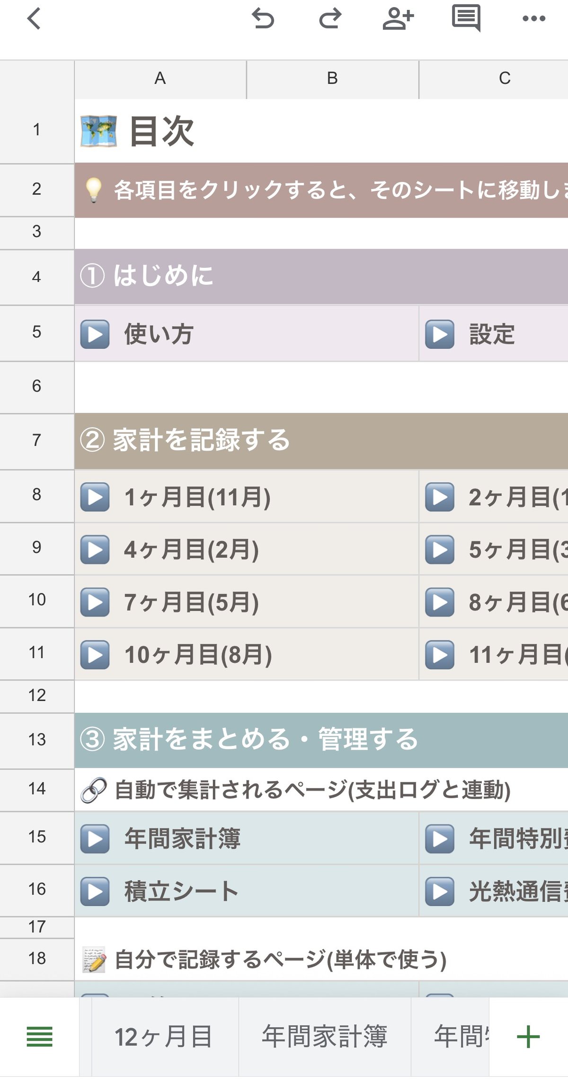Show the all sheets list icon
Viewport: 568px width, 1089px height.
pos(39,1036)
